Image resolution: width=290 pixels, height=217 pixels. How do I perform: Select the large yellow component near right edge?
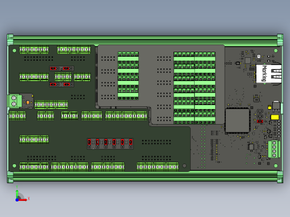(x=275, y=117)
